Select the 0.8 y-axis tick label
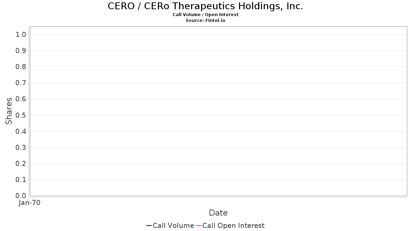The image size is (411, 231). pos(21,67)
